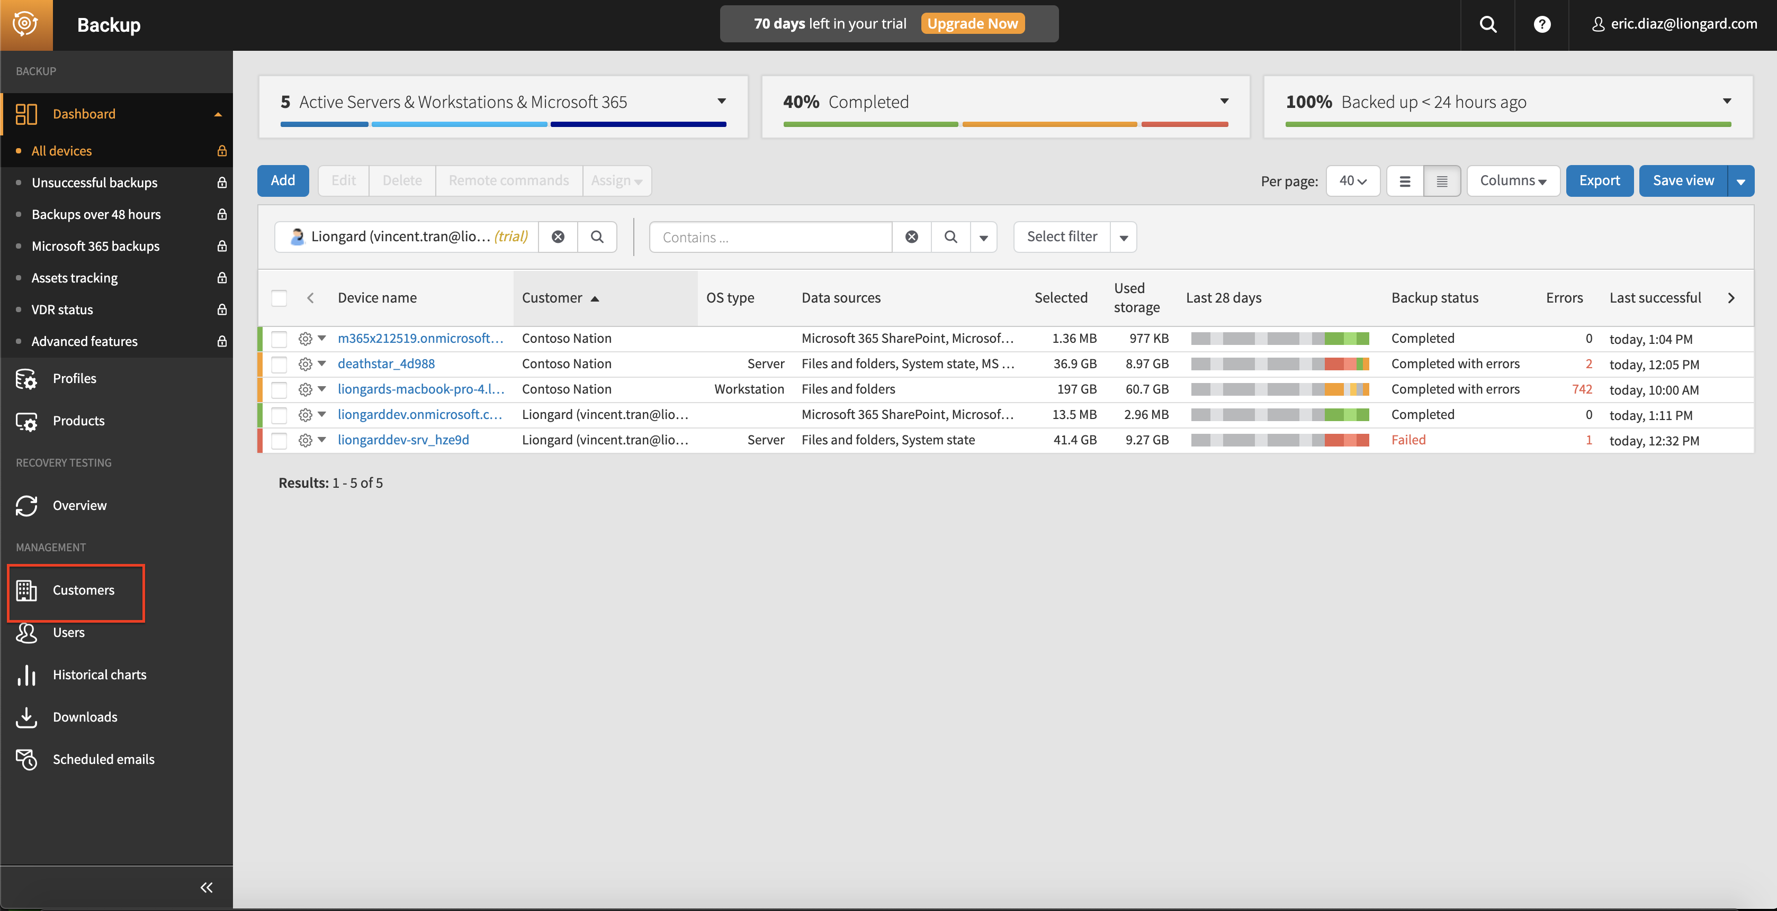Clear the Liongard customer filter
The height and width of the screenshot is (911, 1777).
coord(558,237)
